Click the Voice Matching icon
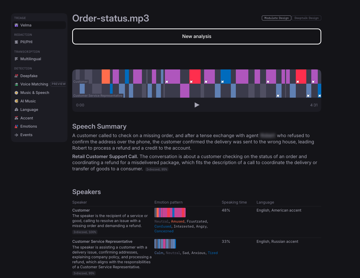This screenshot has height=278, width=360. 16,84
